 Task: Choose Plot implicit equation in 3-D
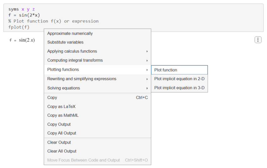pos(179,88)
